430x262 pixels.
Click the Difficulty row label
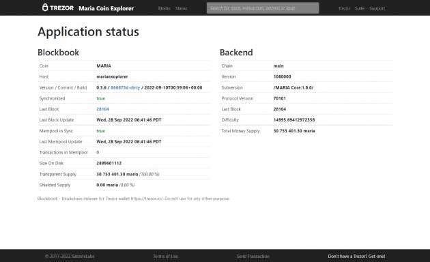tap(230, 120)
